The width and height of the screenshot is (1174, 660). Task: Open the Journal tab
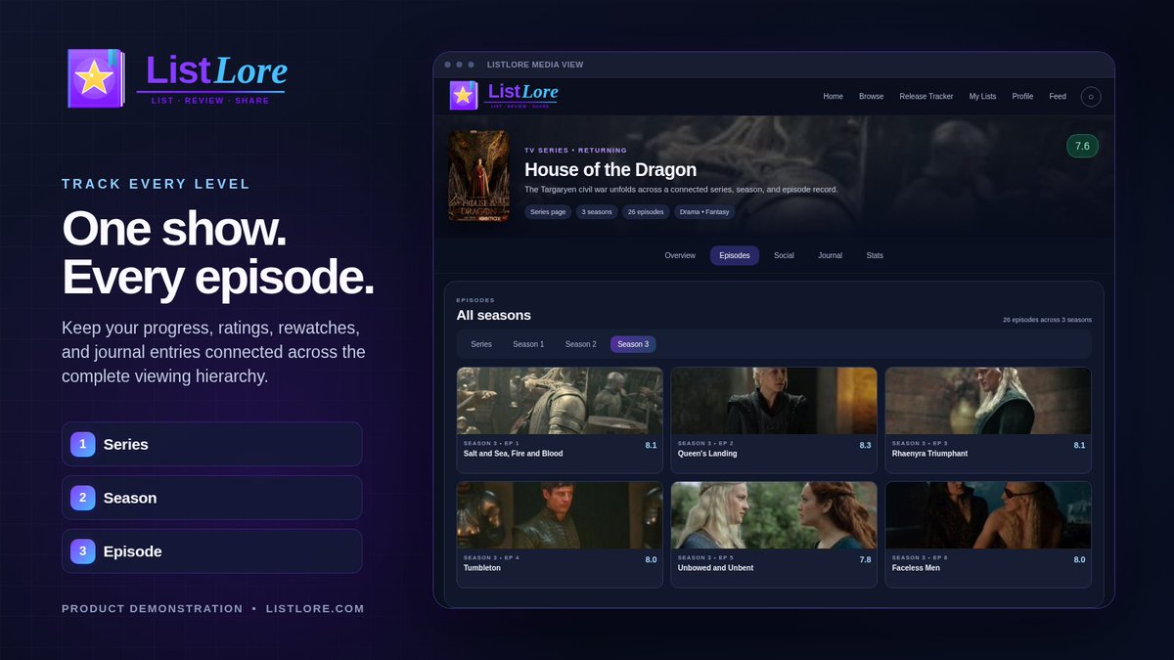click(830, 255)
